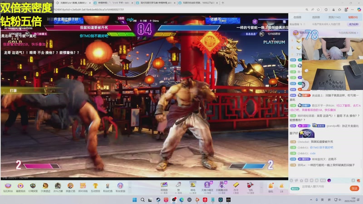Open Microsoft Edge from the taskbar
The image size is (363, 204).
[x=181, y=199]
